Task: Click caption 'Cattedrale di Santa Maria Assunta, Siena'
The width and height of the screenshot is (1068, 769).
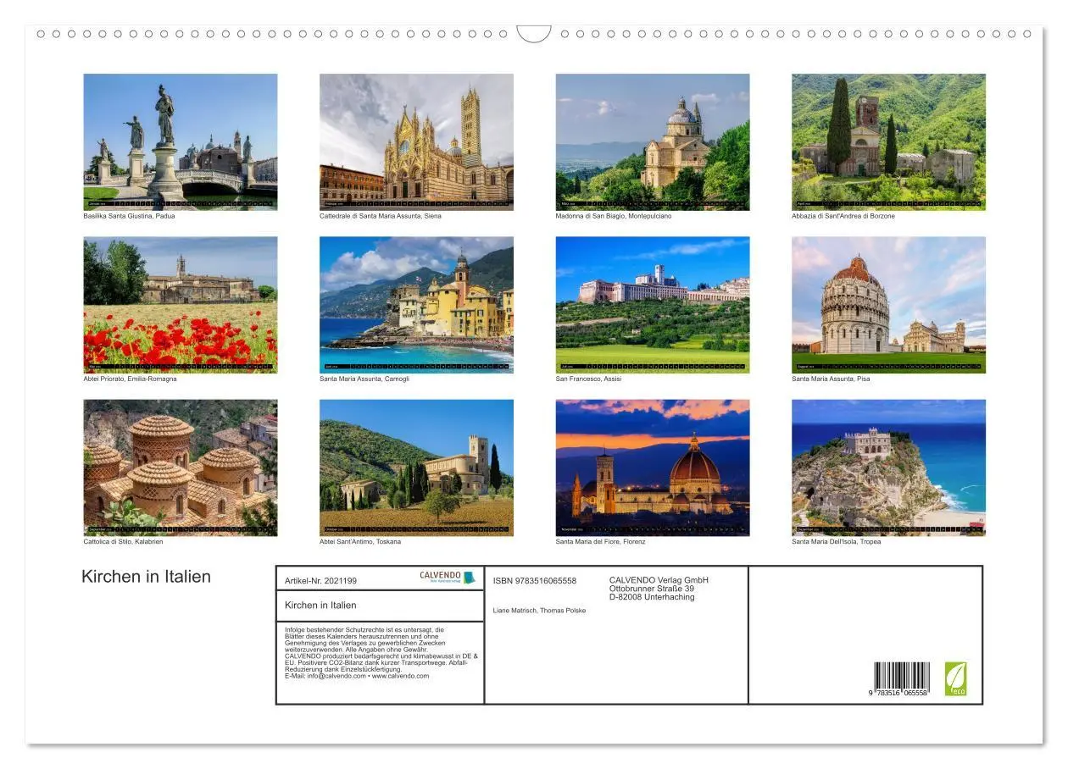Action: tap(381, 216)
